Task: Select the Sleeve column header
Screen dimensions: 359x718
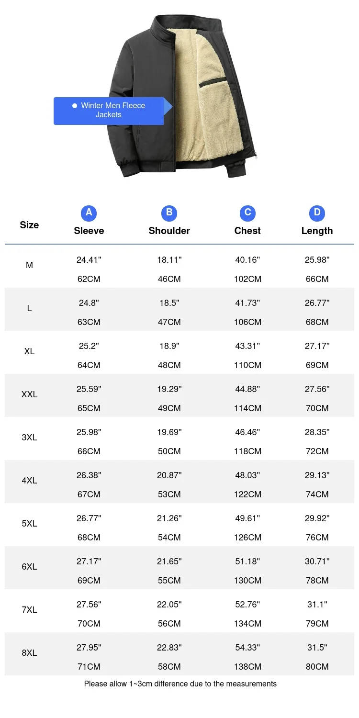Action: click(x=89, y=231)
